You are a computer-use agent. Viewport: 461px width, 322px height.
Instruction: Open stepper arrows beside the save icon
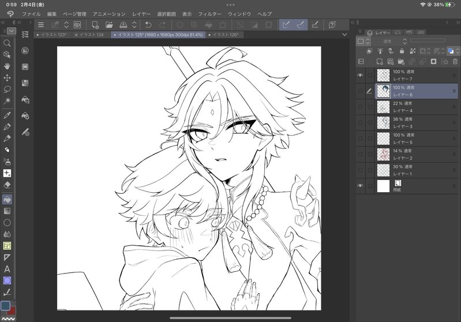[x=134, y=25]
